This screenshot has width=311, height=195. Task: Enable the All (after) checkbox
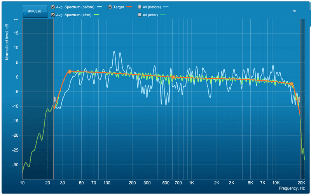[140, 15]
